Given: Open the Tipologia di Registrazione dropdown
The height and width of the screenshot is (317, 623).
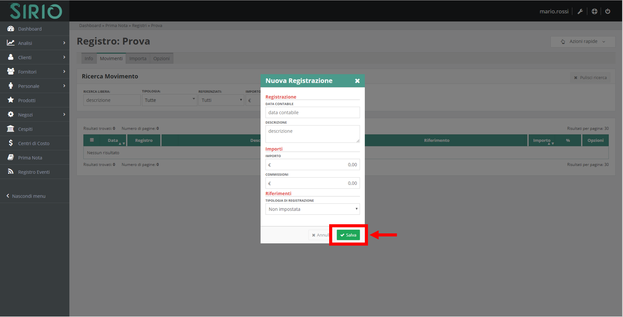Looking at the screenshot, I should 312,209.
